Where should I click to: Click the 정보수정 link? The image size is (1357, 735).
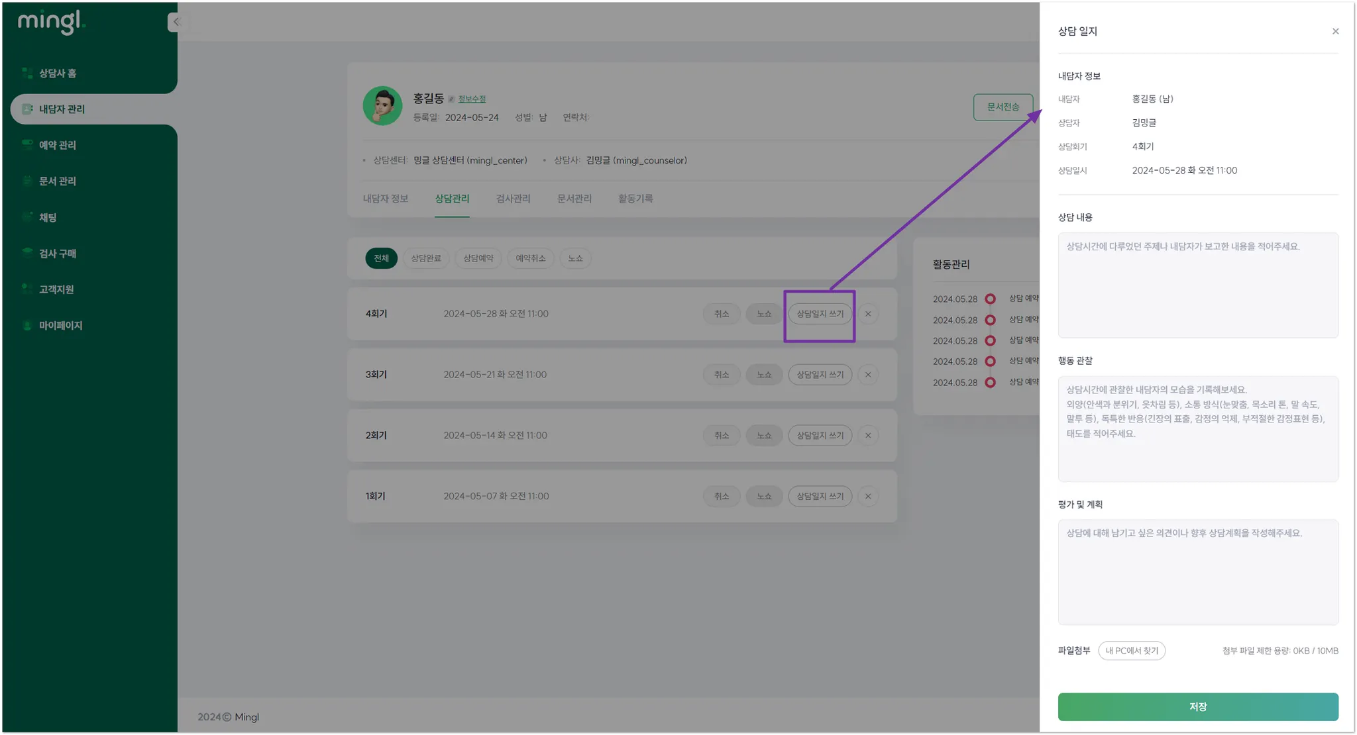tap(472, 99)
